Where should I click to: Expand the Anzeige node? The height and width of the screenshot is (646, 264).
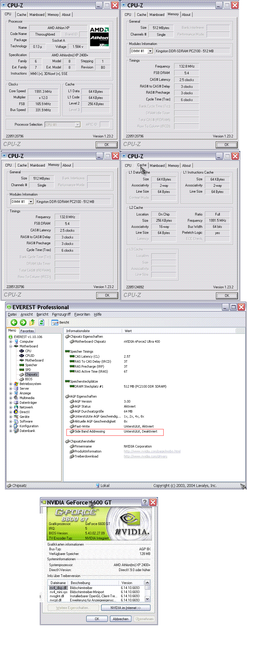[11, 393]
